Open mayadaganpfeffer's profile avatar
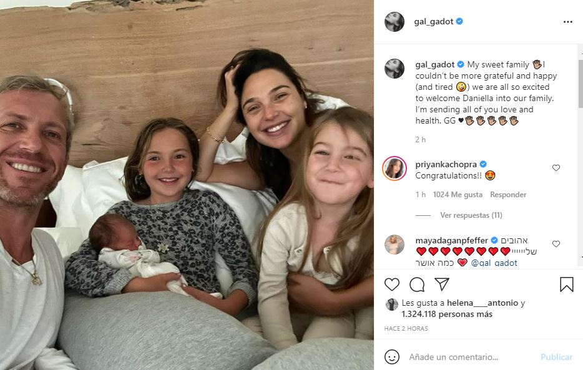The image size is (583, 370). coord(394,245)
